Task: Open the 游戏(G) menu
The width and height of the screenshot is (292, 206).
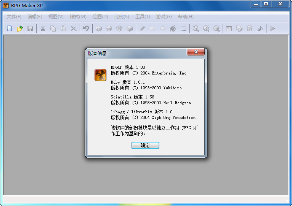Action: (164, 17)
